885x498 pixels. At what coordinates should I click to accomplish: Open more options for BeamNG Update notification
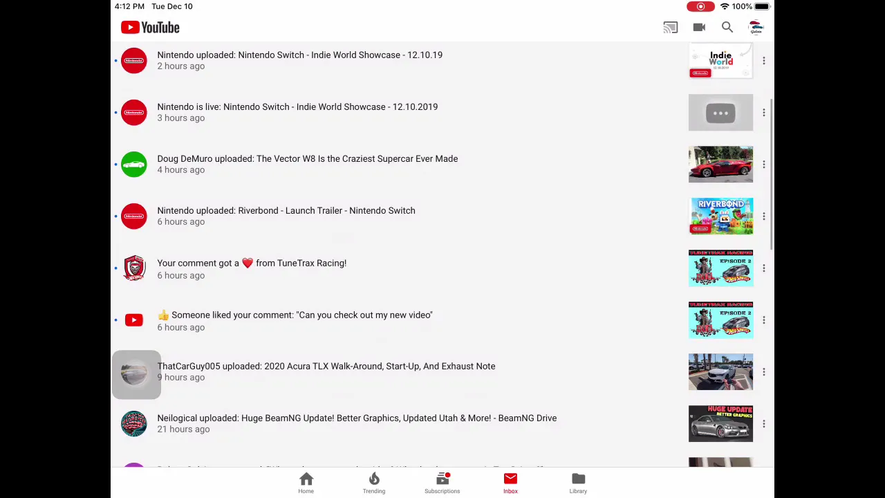[x=763, y=424]
